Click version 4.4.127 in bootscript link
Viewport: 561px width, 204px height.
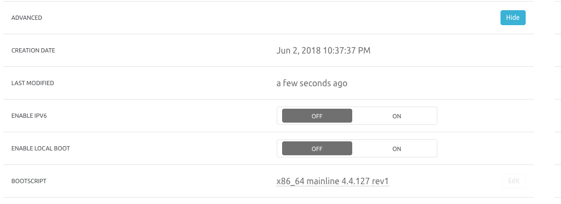click(x=355, y=182)
